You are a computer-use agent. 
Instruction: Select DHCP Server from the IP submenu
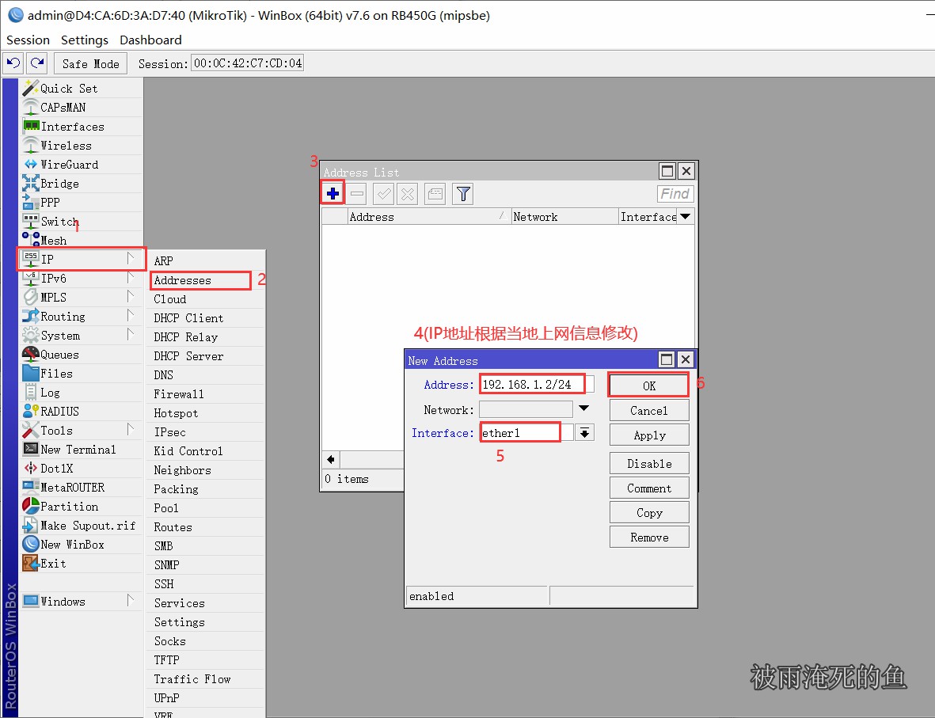(188, 356)
